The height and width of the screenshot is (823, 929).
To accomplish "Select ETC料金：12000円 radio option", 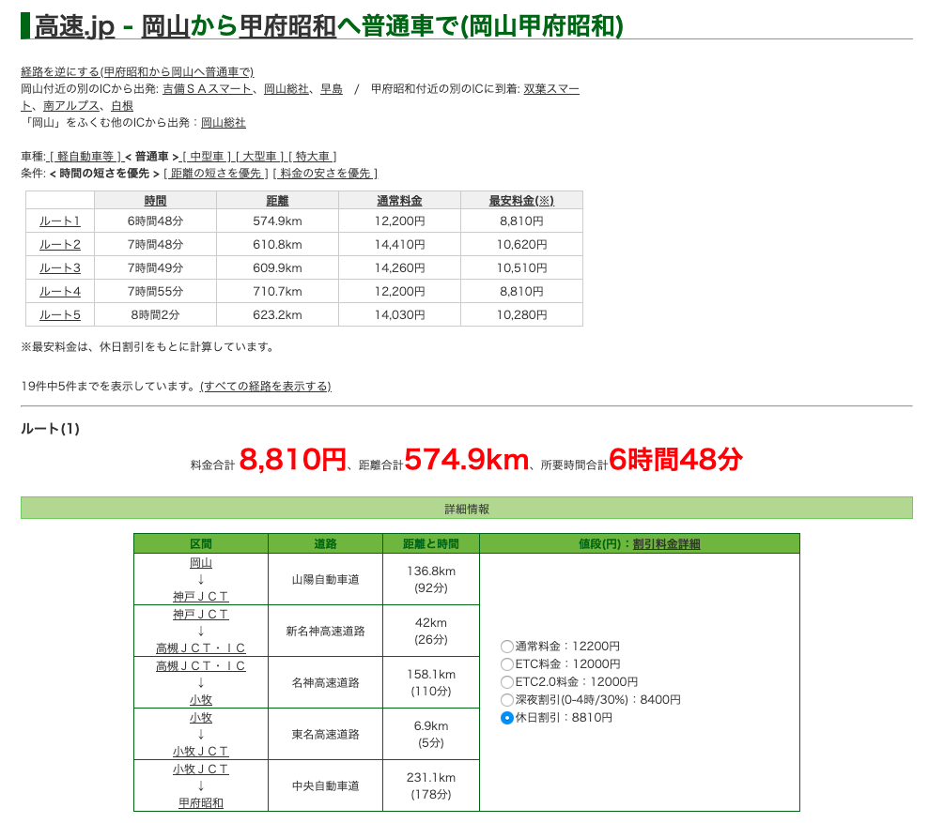I will (507, 664).
